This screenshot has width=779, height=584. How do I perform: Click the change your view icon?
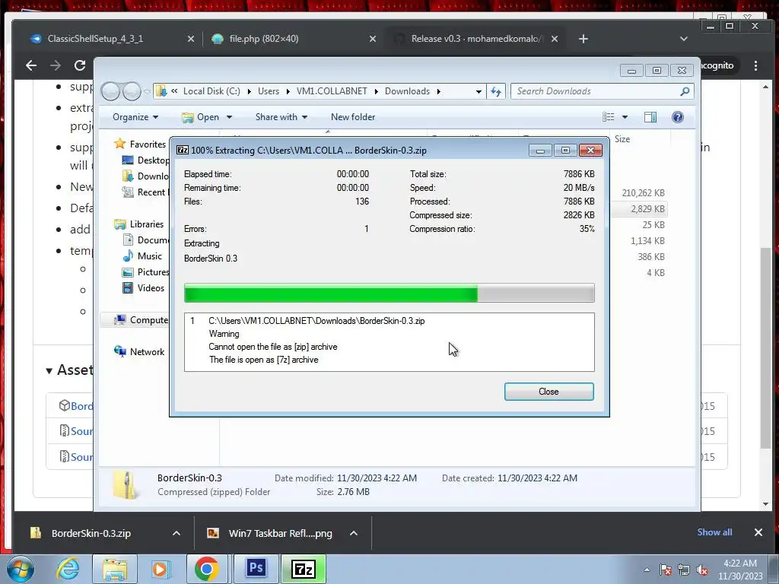tap(608, 117)
